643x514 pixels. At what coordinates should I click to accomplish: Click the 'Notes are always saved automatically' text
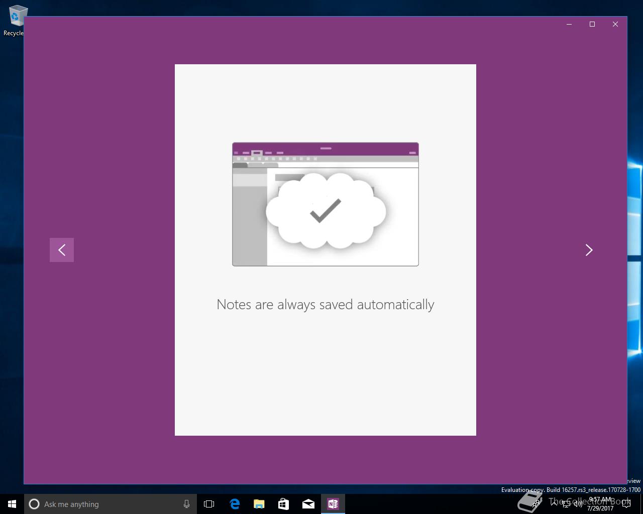tap(326, 305)
